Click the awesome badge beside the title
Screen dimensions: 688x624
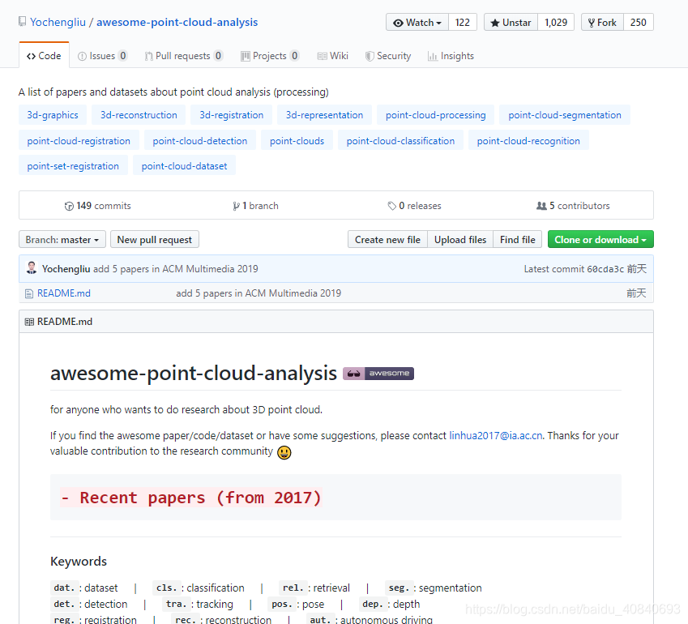[378, 374]
